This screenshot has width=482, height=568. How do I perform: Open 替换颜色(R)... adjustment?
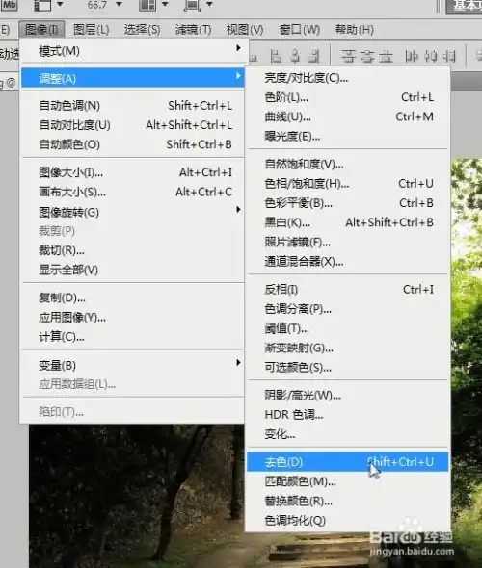tap(347, 501)
